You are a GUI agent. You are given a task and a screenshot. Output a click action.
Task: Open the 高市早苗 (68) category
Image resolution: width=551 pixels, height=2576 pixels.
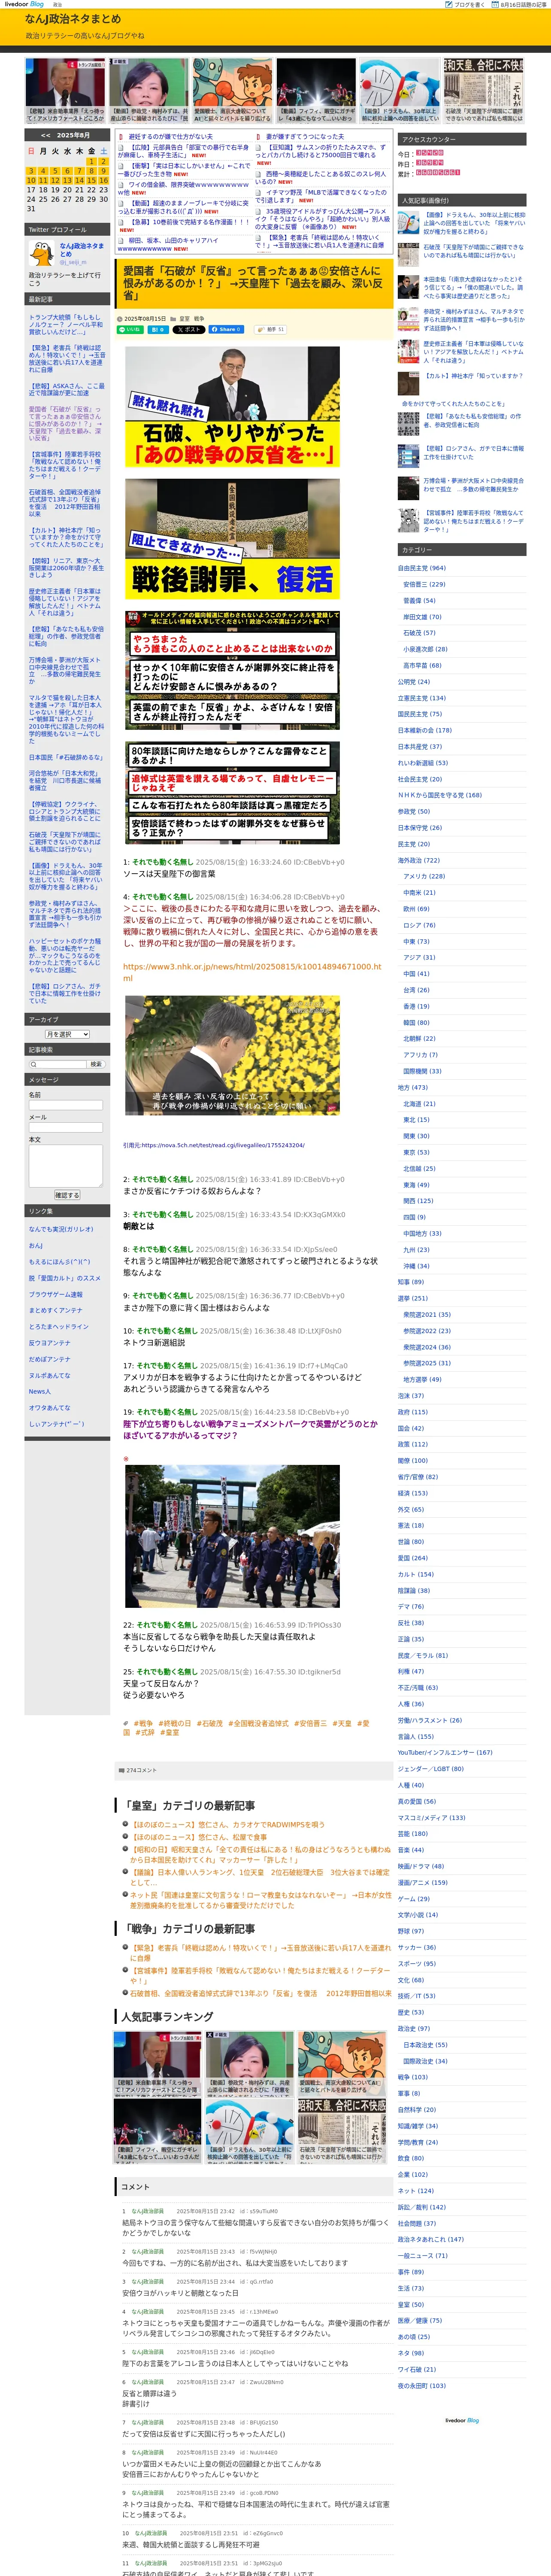click(x=422, y=665)
